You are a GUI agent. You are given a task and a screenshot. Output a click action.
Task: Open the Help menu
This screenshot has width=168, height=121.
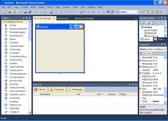(100, 7)
